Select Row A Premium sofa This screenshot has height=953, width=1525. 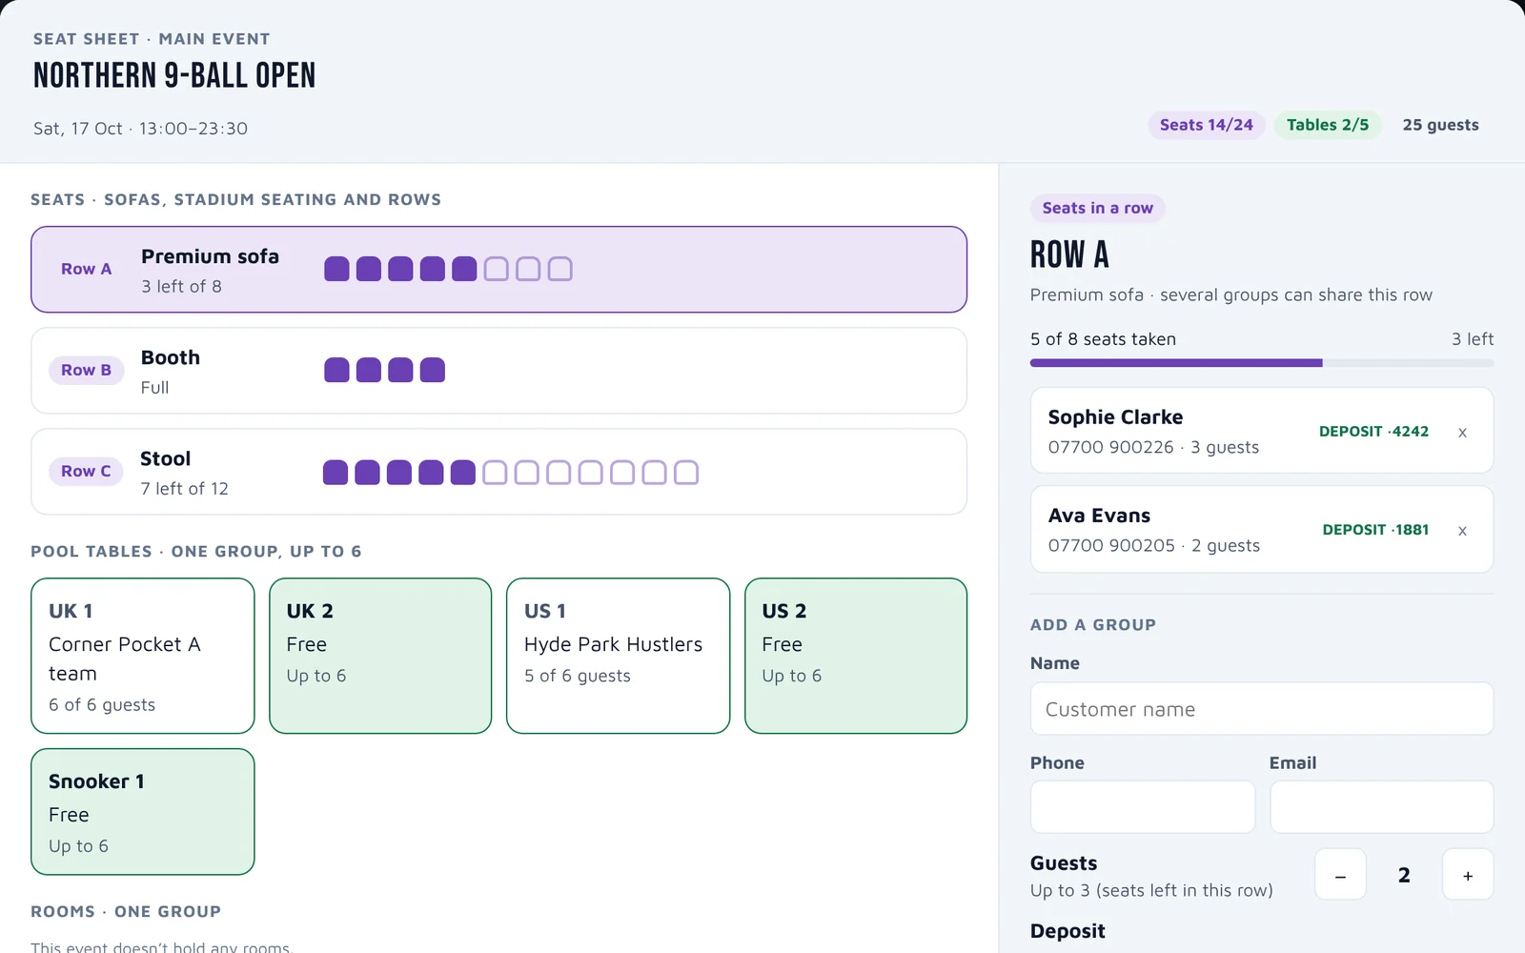click(498, 270)
